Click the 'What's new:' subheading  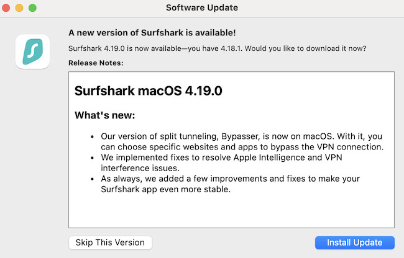(x=105, y=115)
